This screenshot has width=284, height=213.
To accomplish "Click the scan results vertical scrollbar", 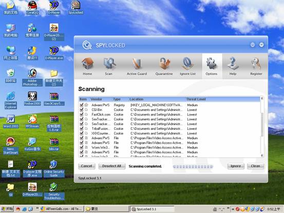I will [262, 127].
